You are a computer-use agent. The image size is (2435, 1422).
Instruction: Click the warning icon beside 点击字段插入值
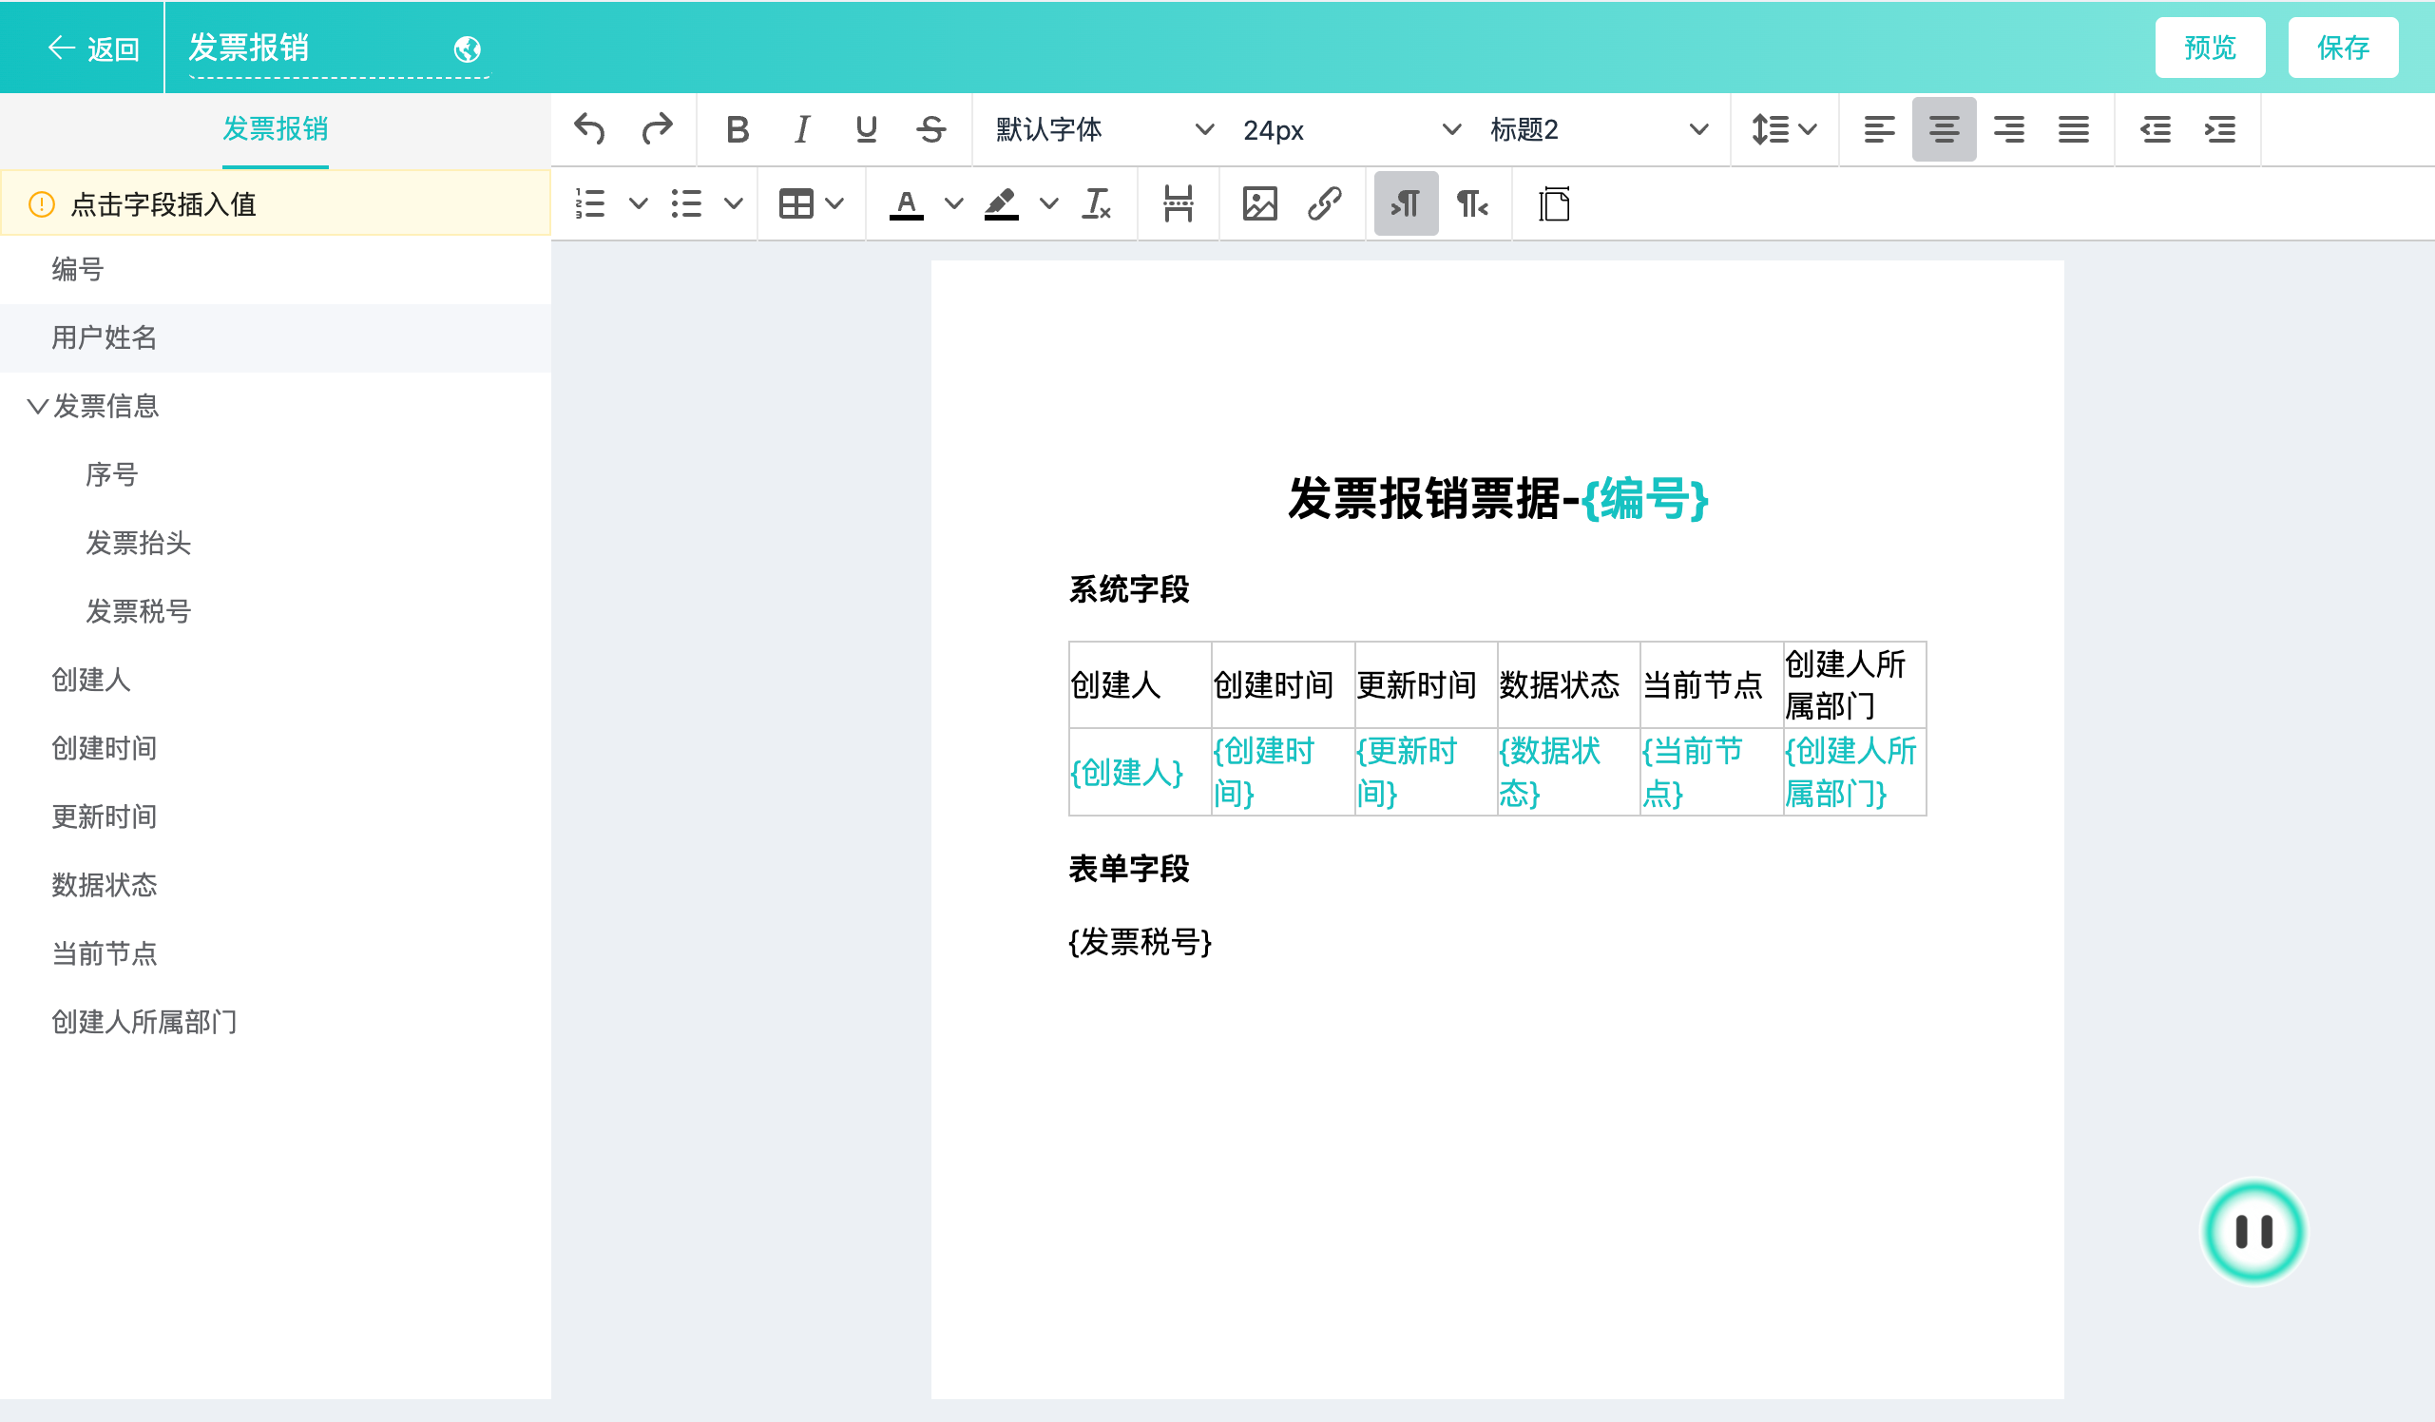pos(42,204)
